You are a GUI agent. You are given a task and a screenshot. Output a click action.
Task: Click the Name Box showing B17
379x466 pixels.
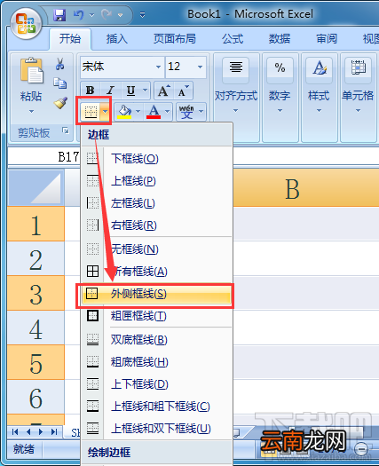(44, 156)
